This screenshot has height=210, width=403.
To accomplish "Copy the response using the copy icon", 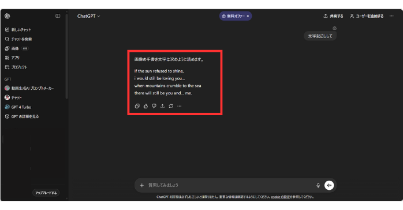I will coord(137,106).
